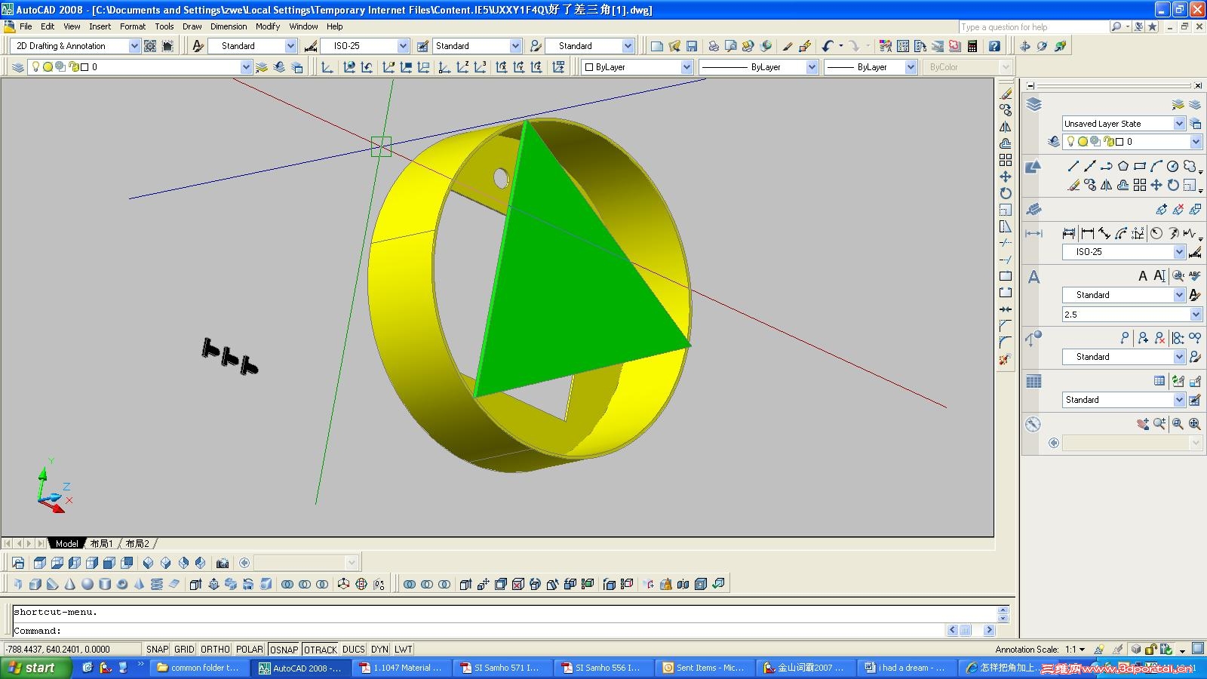Click the Cylinder solid tool
The width and height of the screenshot is (1207, 679).
click(105, 584)
